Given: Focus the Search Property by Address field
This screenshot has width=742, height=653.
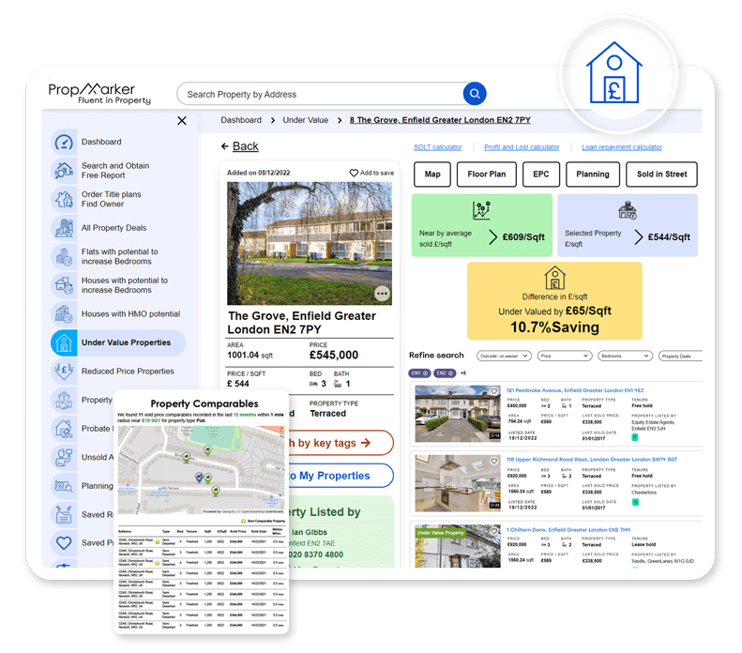Looking at the screenshot, I should (320, 94).
